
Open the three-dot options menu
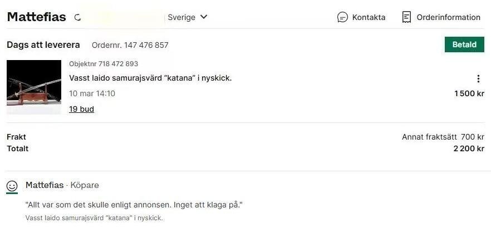point(478,79)
